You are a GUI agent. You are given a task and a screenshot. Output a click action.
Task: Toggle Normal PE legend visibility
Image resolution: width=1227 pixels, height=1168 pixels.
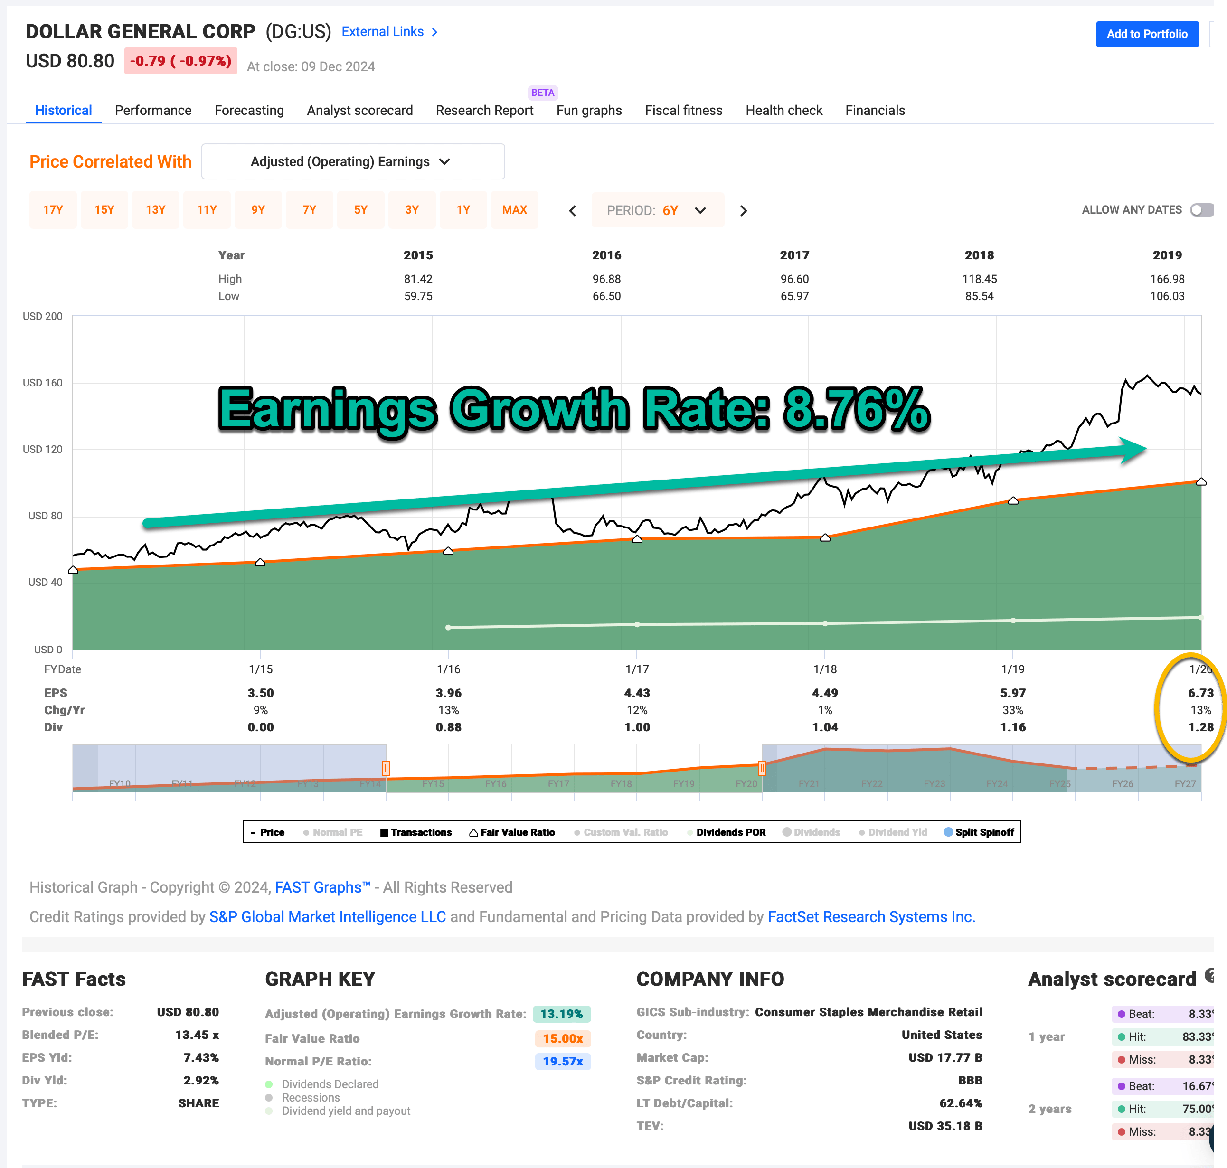(332, 832)
